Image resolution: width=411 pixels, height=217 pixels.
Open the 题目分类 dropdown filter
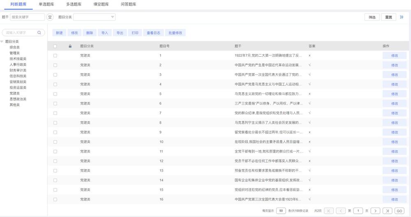pyautogui.click(x=95, y=17)
